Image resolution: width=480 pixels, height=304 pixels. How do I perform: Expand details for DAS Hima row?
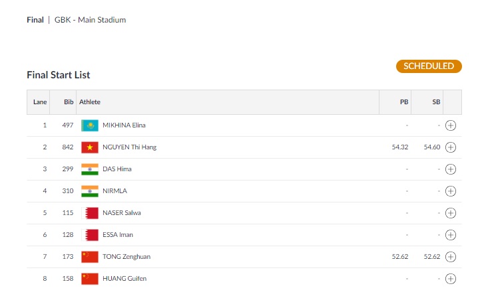[x=450, y=169]
